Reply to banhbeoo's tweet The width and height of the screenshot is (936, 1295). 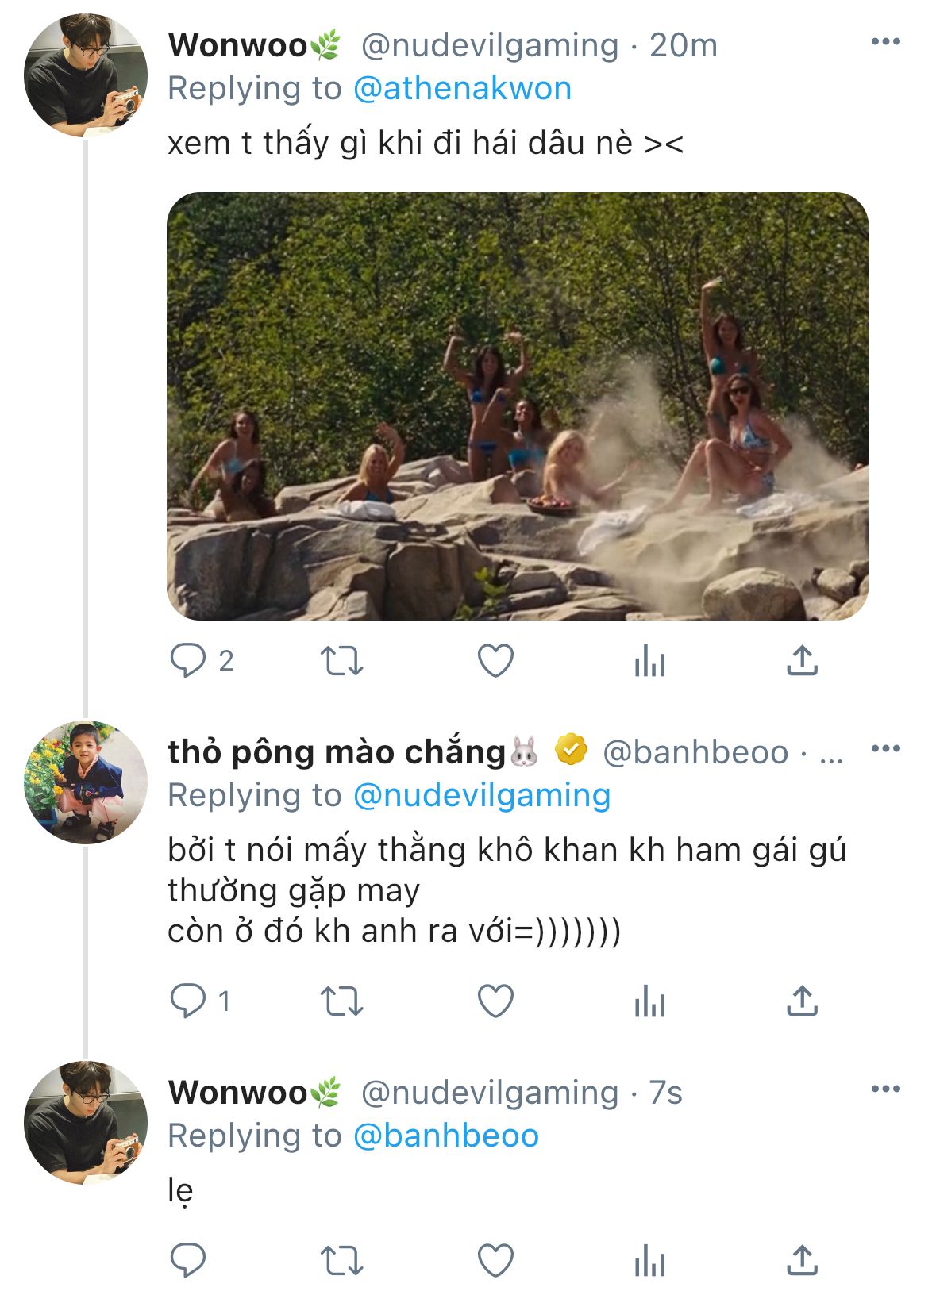click(188, 1001)
